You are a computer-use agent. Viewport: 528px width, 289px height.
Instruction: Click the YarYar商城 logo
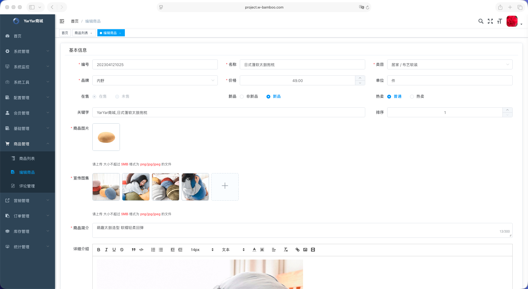pos(28,21)
